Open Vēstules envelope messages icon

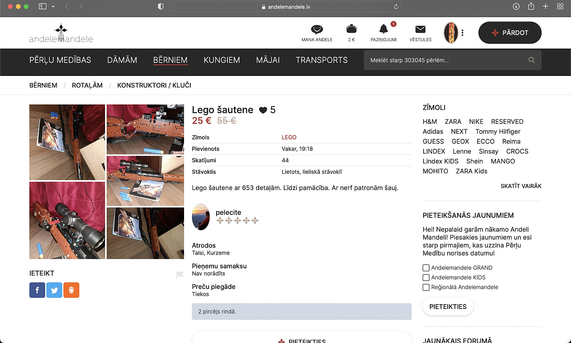click(420, 29)
